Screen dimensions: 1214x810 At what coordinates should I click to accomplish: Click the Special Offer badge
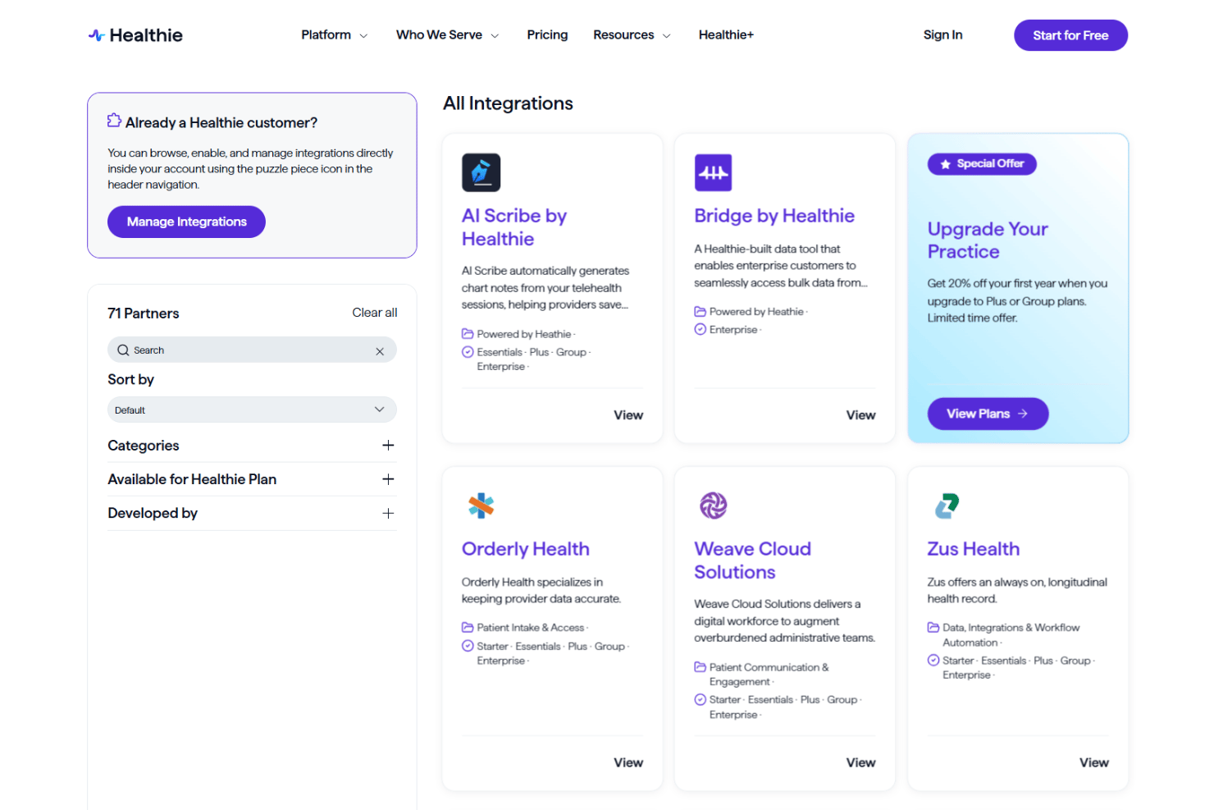pyautogui.click(x=982, y=164)
